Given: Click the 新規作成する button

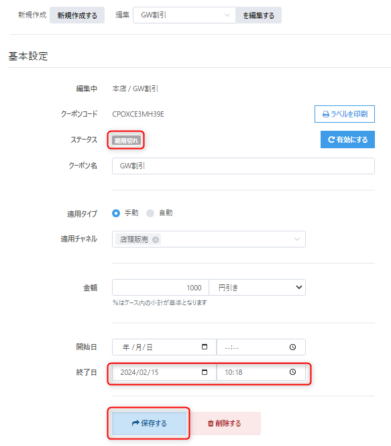Looking at the screenshot, I should pos(77,15).
